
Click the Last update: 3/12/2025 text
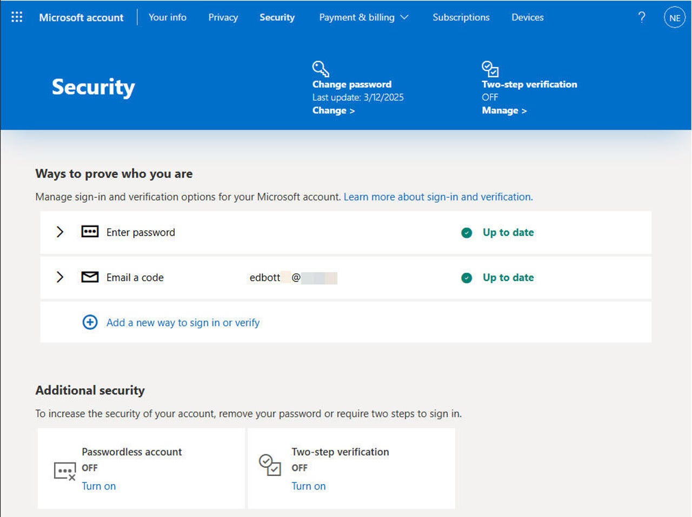pos(358,97)
